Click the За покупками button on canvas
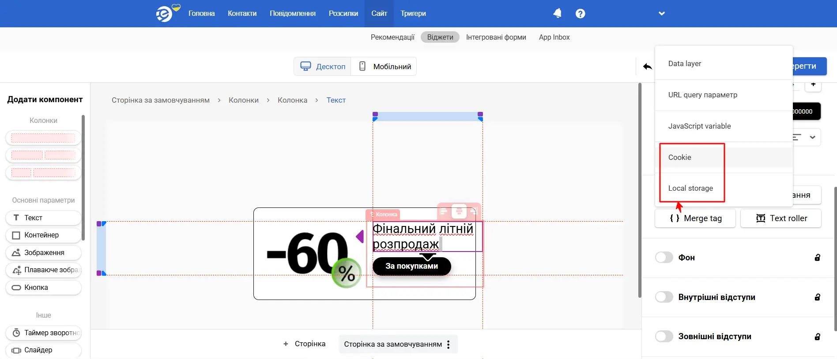837x359 pixels. pos(411,266)
